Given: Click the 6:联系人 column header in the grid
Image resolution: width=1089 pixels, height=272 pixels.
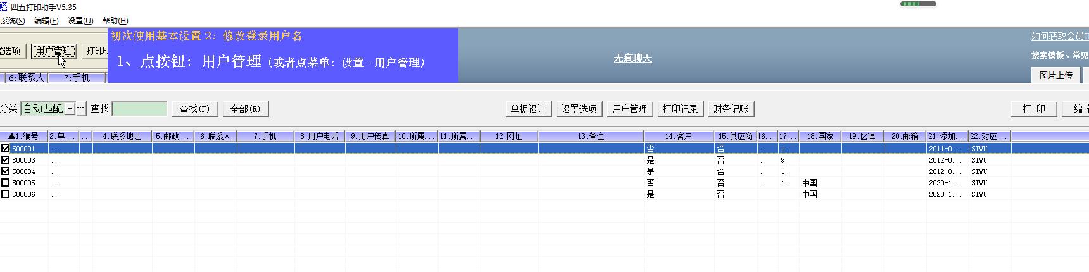Looking at the screenshot, I should pyautogui.click(x=217, y=136).
